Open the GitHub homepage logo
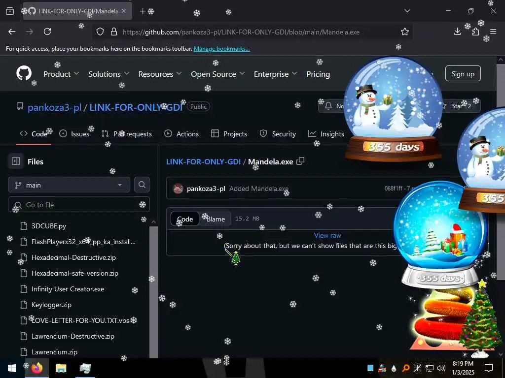505x378 pixels. [x=24, y=74]
